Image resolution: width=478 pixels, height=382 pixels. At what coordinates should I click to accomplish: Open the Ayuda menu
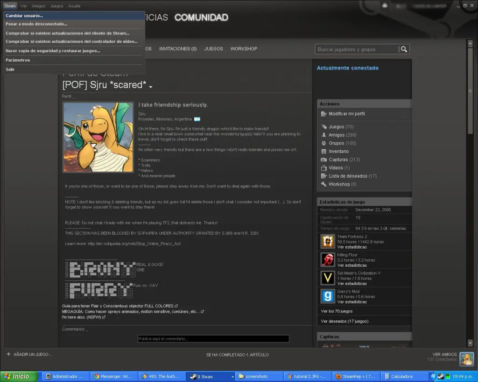point(74,6)
